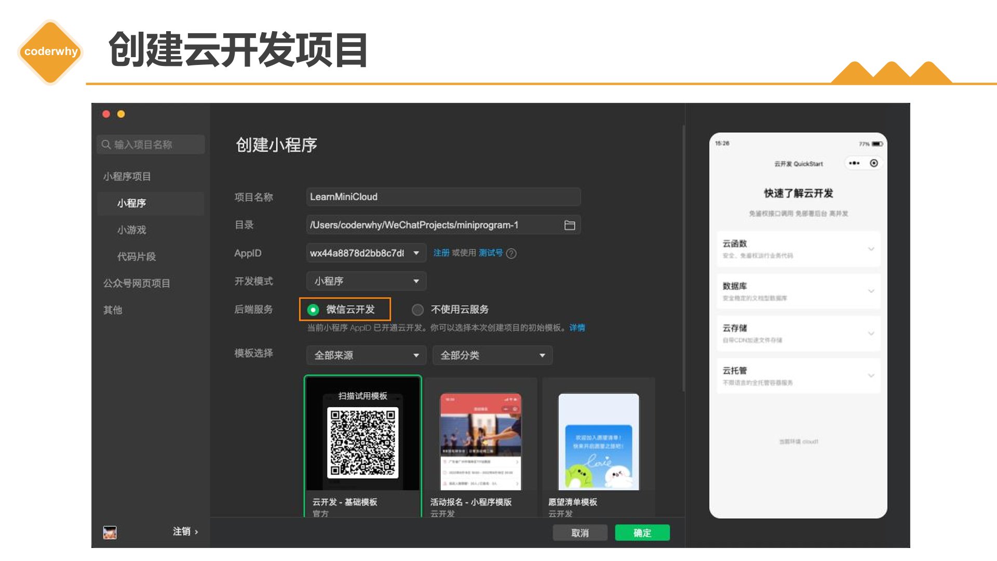
Task: Expand the 云存储 row in preview
Action: (x=799, y=333)
